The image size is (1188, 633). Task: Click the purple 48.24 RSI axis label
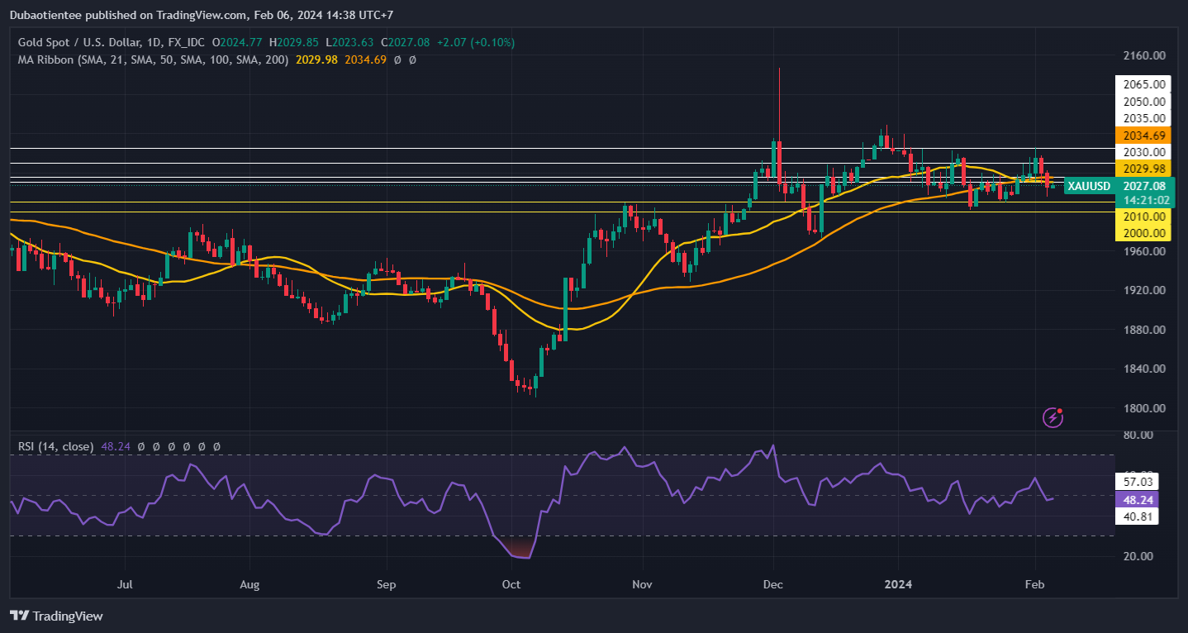pos(1136,499)
